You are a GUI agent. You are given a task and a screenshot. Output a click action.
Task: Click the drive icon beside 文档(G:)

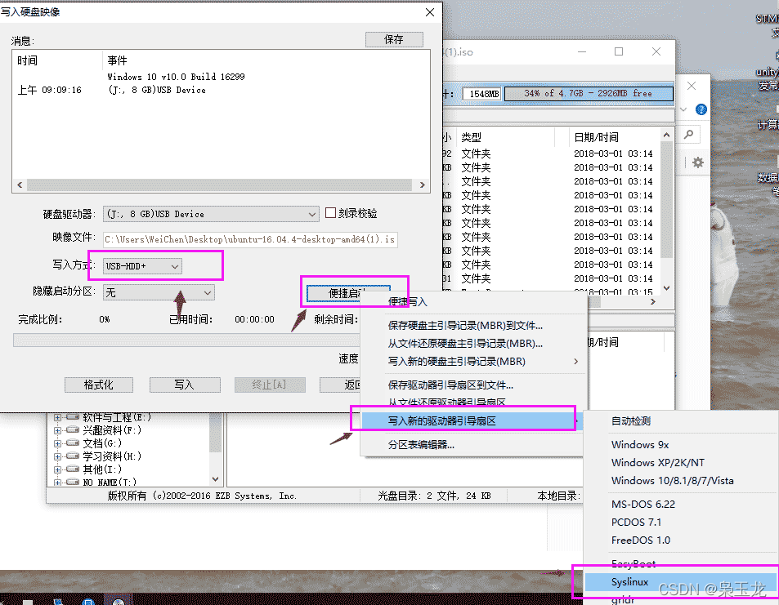pos(72,443)
